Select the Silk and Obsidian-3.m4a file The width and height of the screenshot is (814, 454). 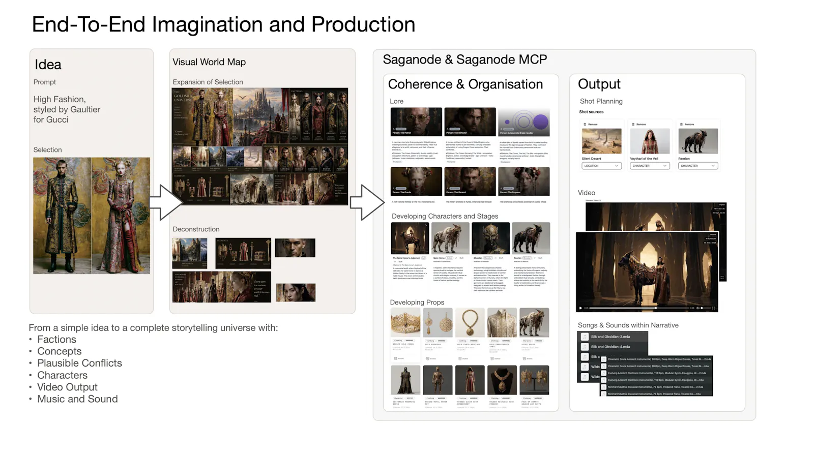(613, 337)
